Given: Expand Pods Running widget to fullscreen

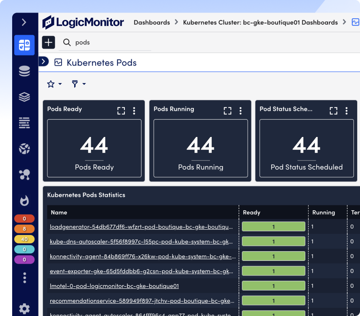Looking at the screenshot, I should pyautogui.click(x=227, y=111).
